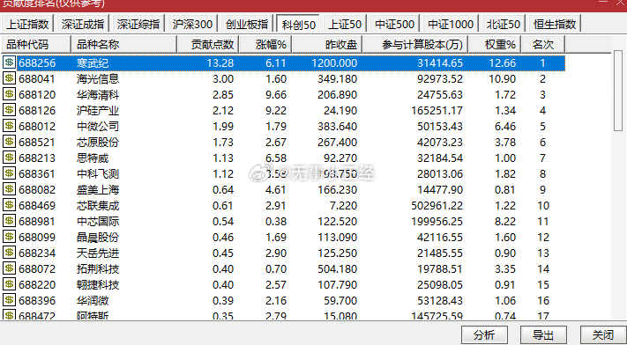Select the 盛美上海 stock name
The width and height of the screenshot is (627, 345).
98,190
